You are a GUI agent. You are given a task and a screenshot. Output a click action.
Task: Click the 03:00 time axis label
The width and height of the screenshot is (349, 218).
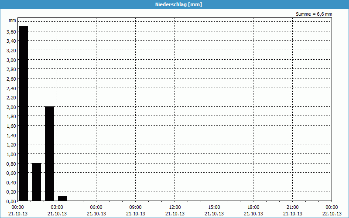click(x=57, y=207)
